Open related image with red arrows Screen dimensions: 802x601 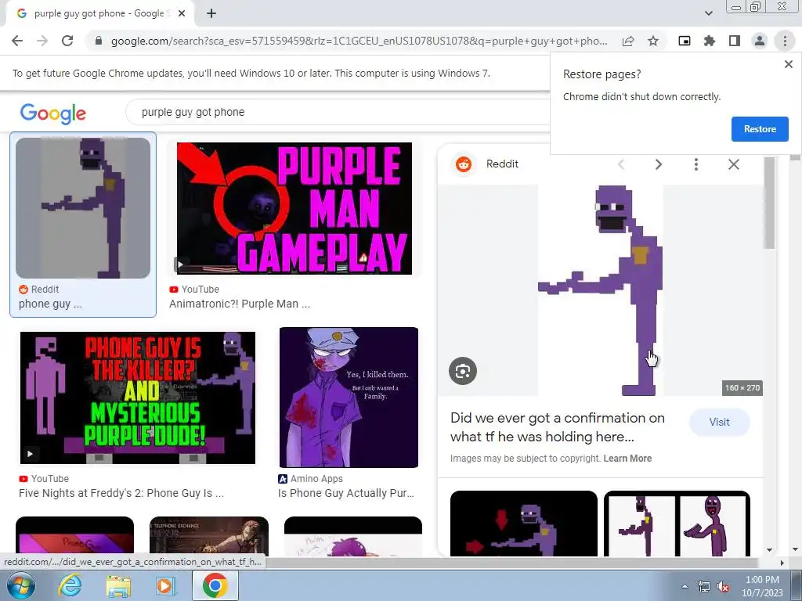tap(524, 524)
